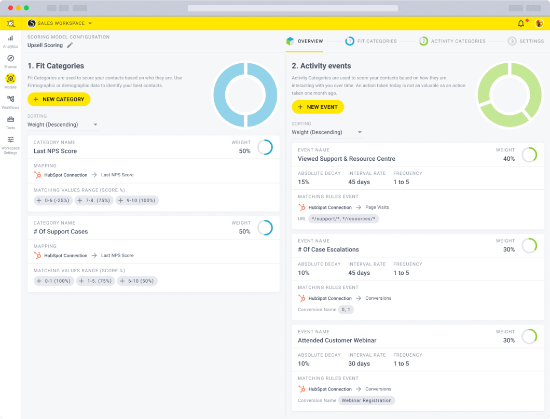Open the Workflows sidebar icon
The width and height of the screenshot is (550, 419).
point(10,99)
